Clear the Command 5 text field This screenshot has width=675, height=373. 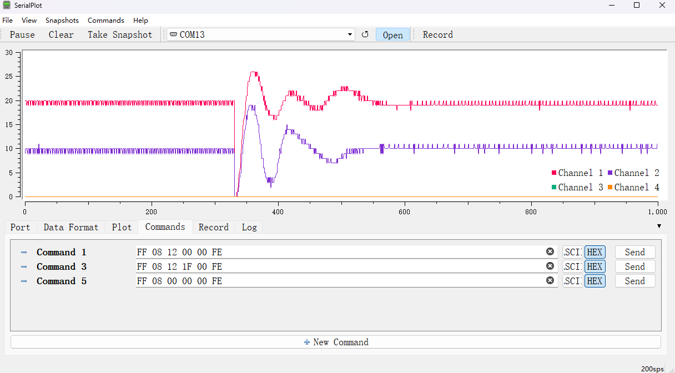tap(550, 281)
